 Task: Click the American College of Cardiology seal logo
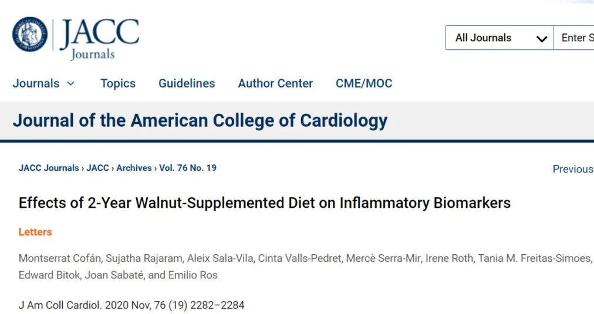click(x=30, y=34)
